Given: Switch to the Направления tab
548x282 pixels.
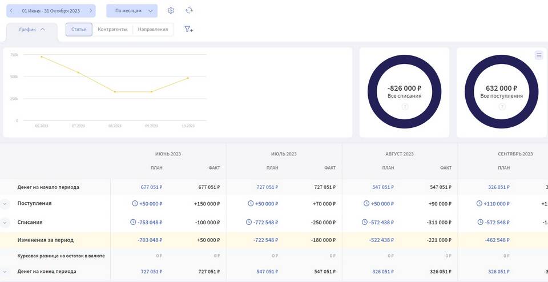Looking at the screenshot, I should (x=154, y=29).
